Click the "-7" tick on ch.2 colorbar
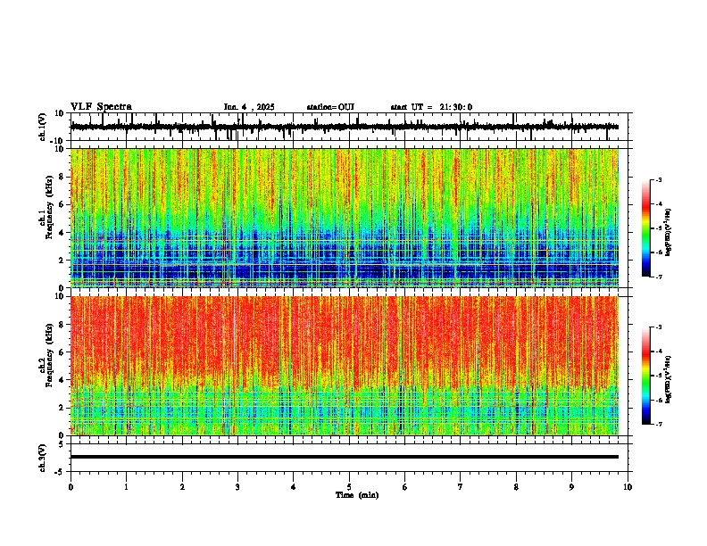The width and height of the screenshot is (707, 546). tap(659, 425)
